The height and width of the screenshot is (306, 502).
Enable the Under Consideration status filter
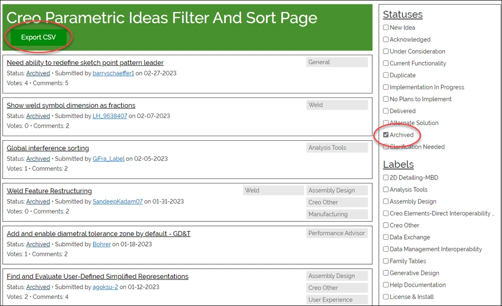(386, 51)
